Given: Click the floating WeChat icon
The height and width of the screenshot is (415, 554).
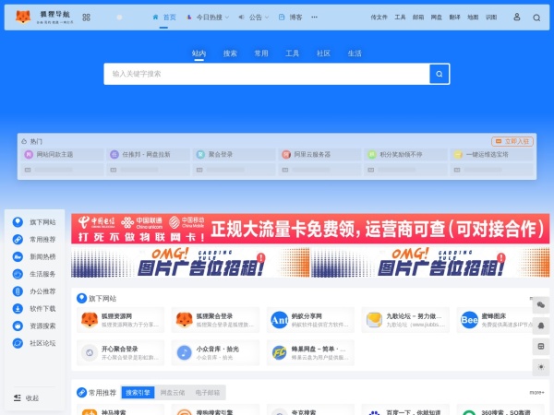Looking at the screenshot, I should (540, 305).
